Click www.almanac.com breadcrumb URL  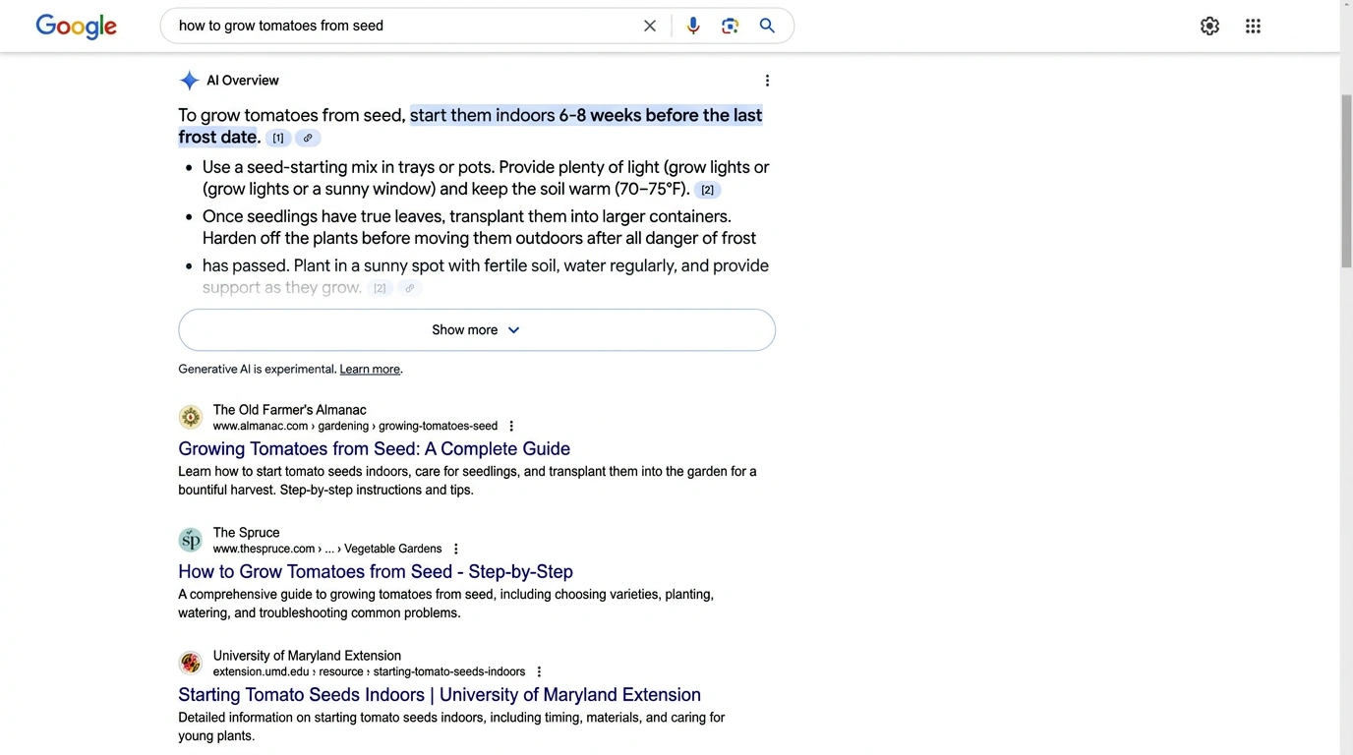pos(355,427)
